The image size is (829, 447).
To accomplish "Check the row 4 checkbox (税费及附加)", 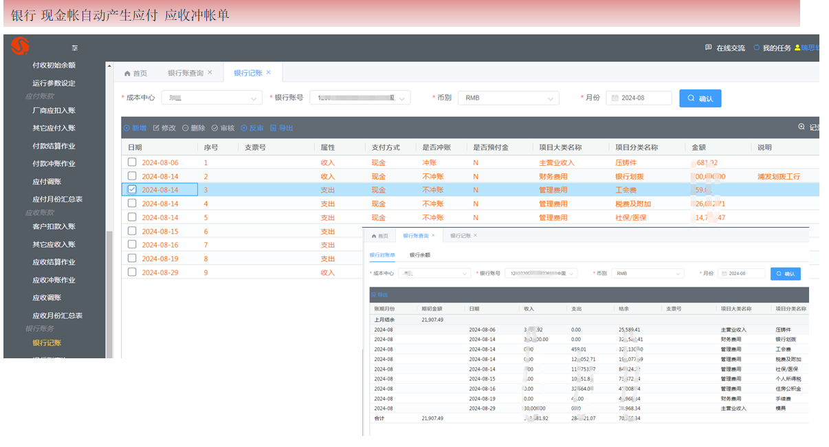I will (132, 204).
